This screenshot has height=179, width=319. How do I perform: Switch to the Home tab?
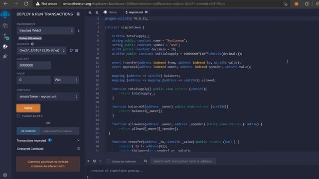110,12
